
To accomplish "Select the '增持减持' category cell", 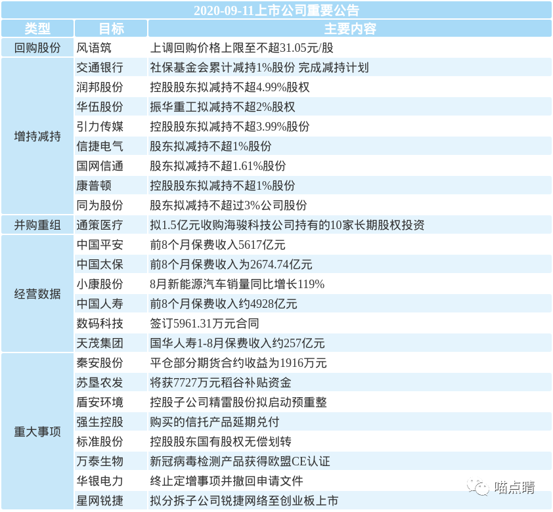I will click(x=37, y=136).
